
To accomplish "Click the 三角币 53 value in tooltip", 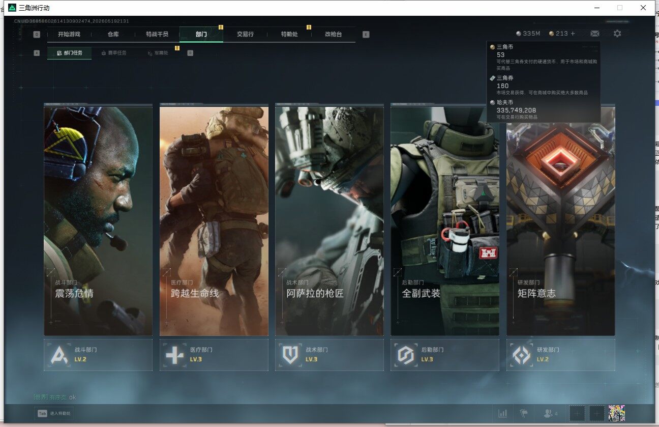I will coord(501,55).
